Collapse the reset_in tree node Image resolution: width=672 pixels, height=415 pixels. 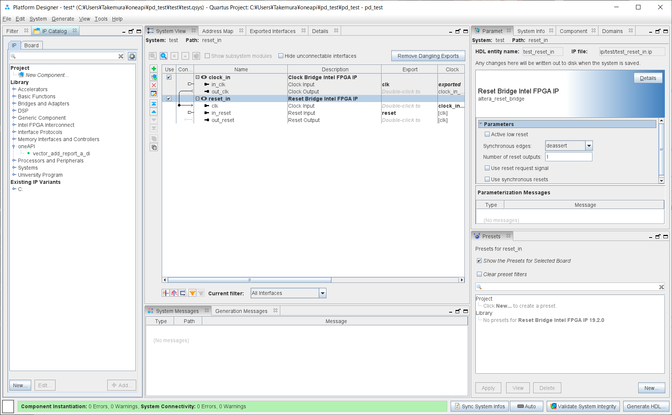[x=197, y=99]
